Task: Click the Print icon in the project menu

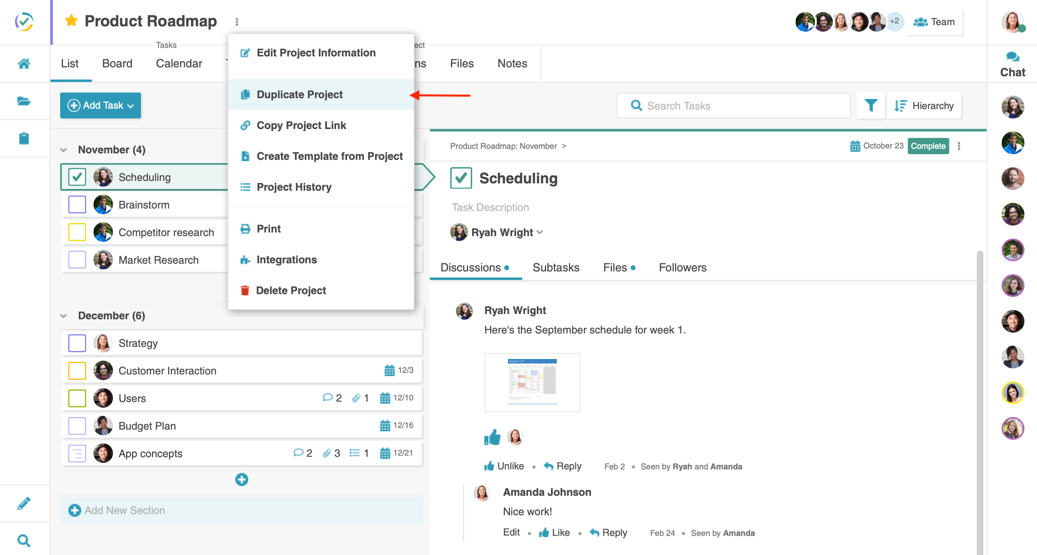Action: 246,229
